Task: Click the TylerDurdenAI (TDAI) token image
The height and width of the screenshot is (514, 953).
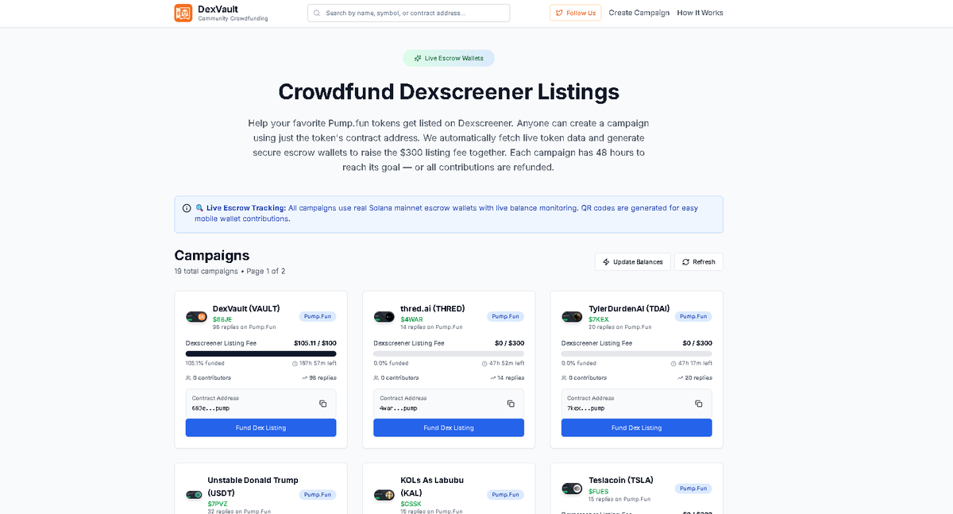Action: (x=572, y=317)
